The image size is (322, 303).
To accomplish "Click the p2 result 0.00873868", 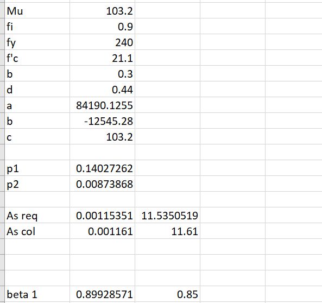I will [x=102, y=184].
